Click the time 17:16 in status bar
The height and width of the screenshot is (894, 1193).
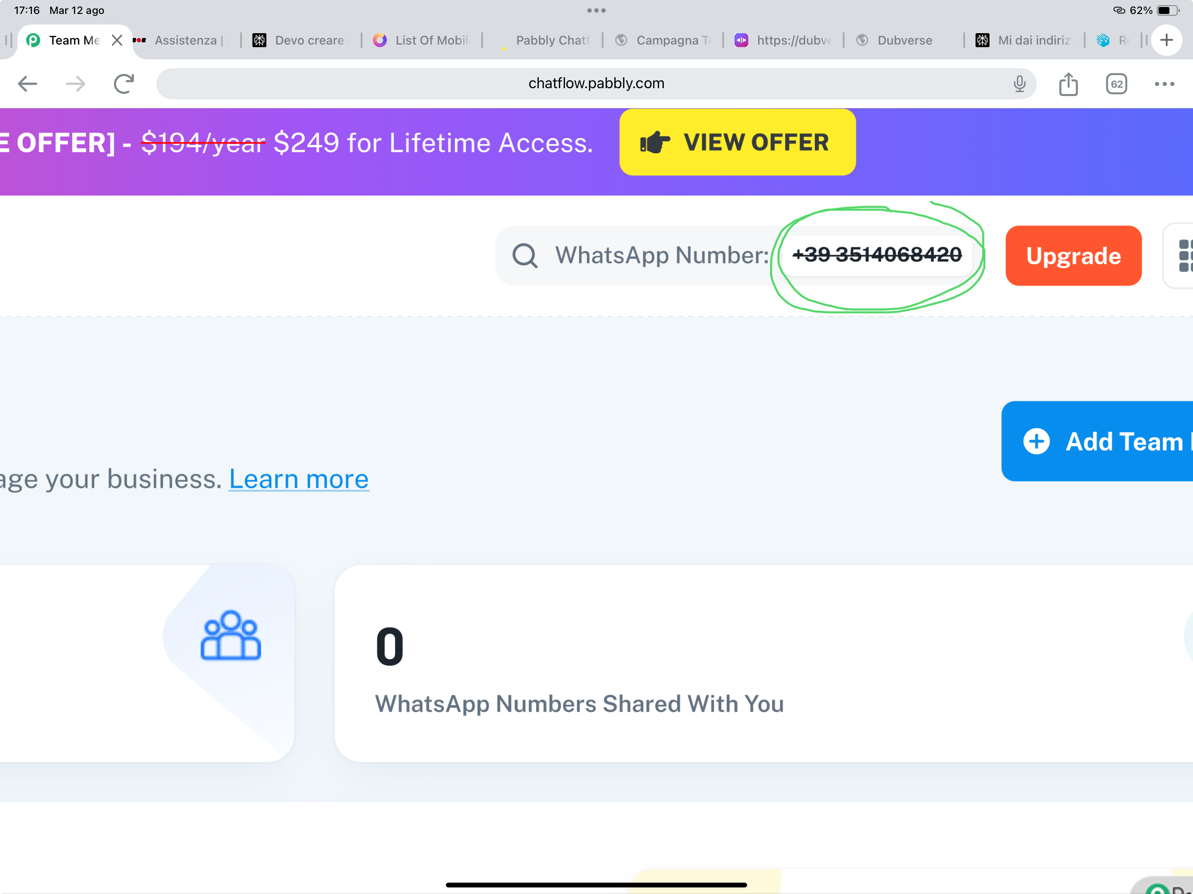tap(27, 10)
